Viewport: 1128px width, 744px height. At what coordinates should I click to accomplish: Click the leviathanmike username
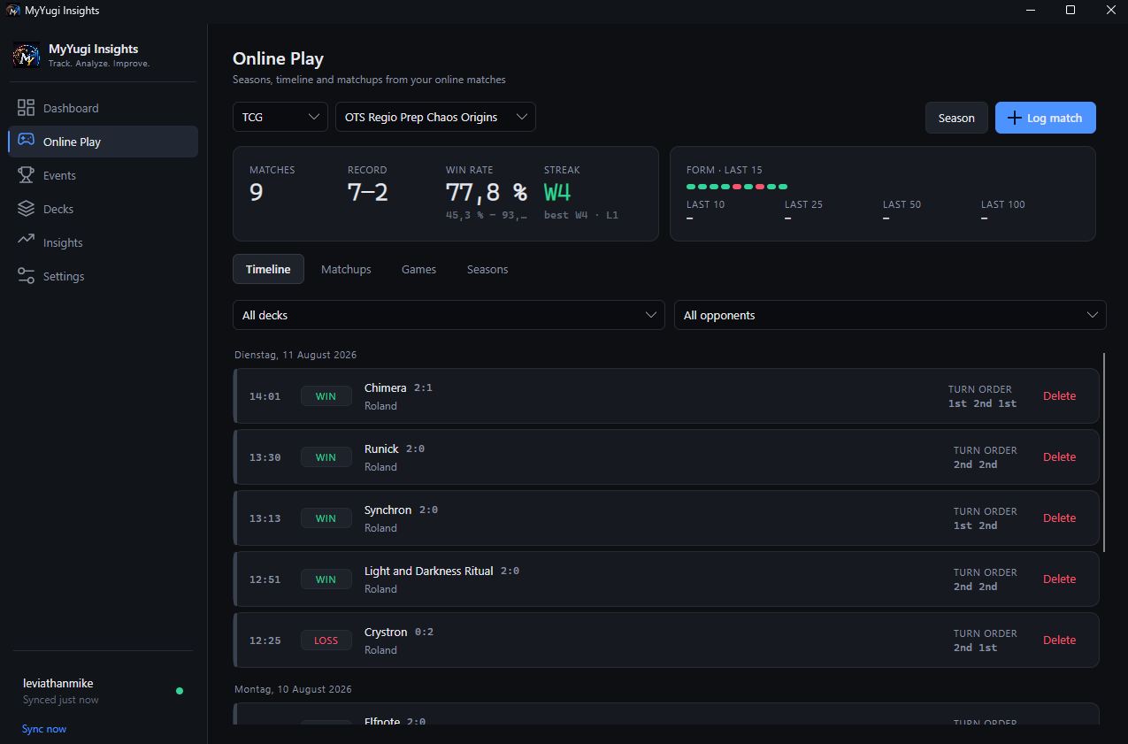click(58, 683)
